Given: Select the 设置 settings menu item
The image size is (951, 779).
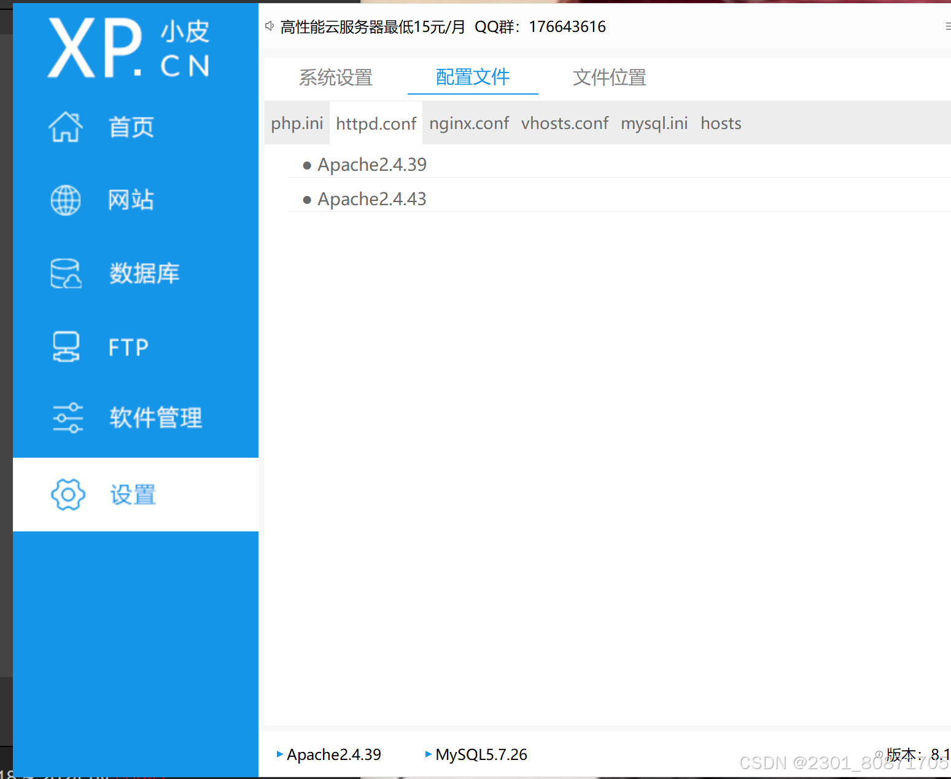Looking at the screenshot, I should (136, 495).
